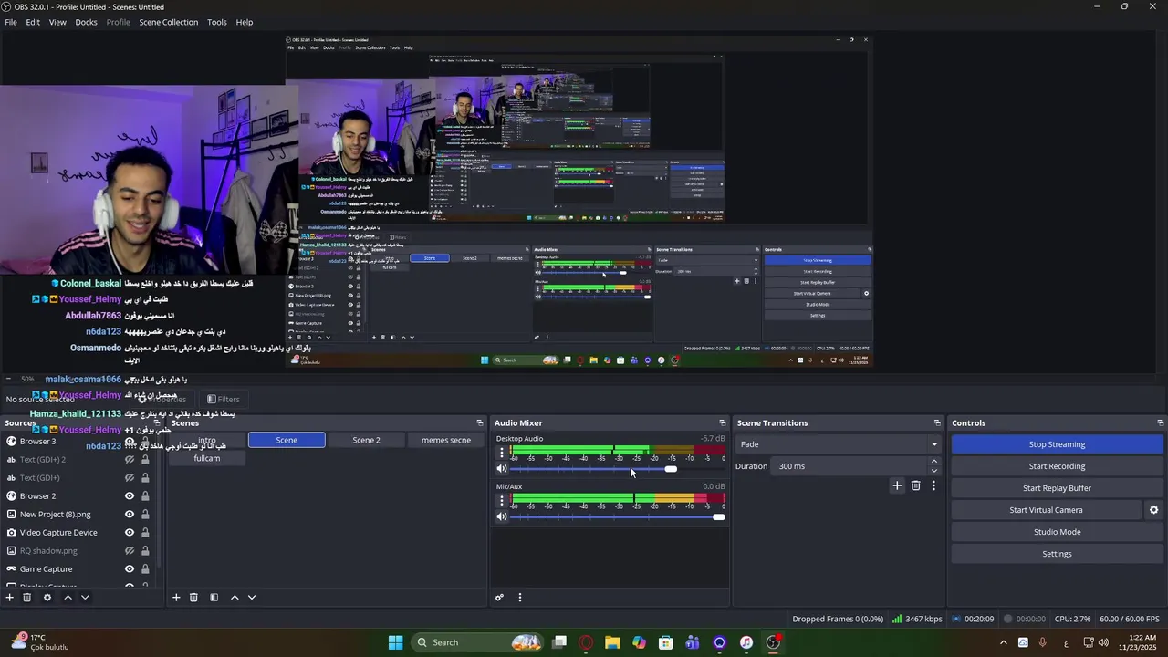Remove selected source via Sources trash icon
The image size is (1168, 657).
click(x=27, y=598)
